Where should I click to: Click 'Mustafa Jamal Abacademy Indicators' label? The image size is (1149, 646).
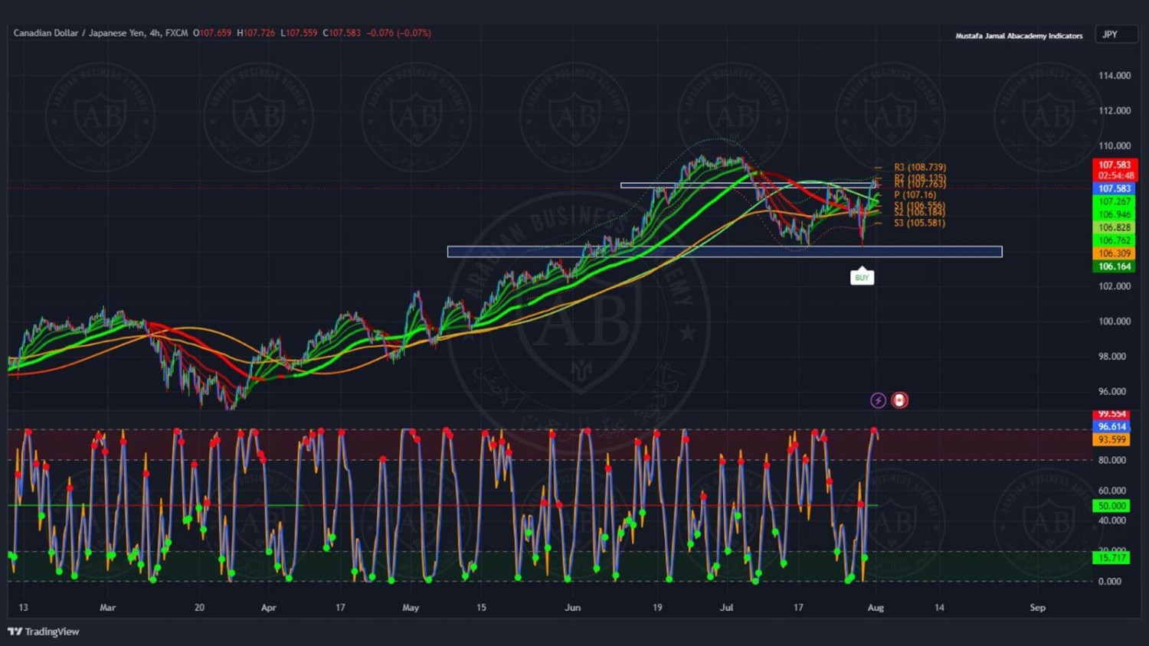[1019, 36]
